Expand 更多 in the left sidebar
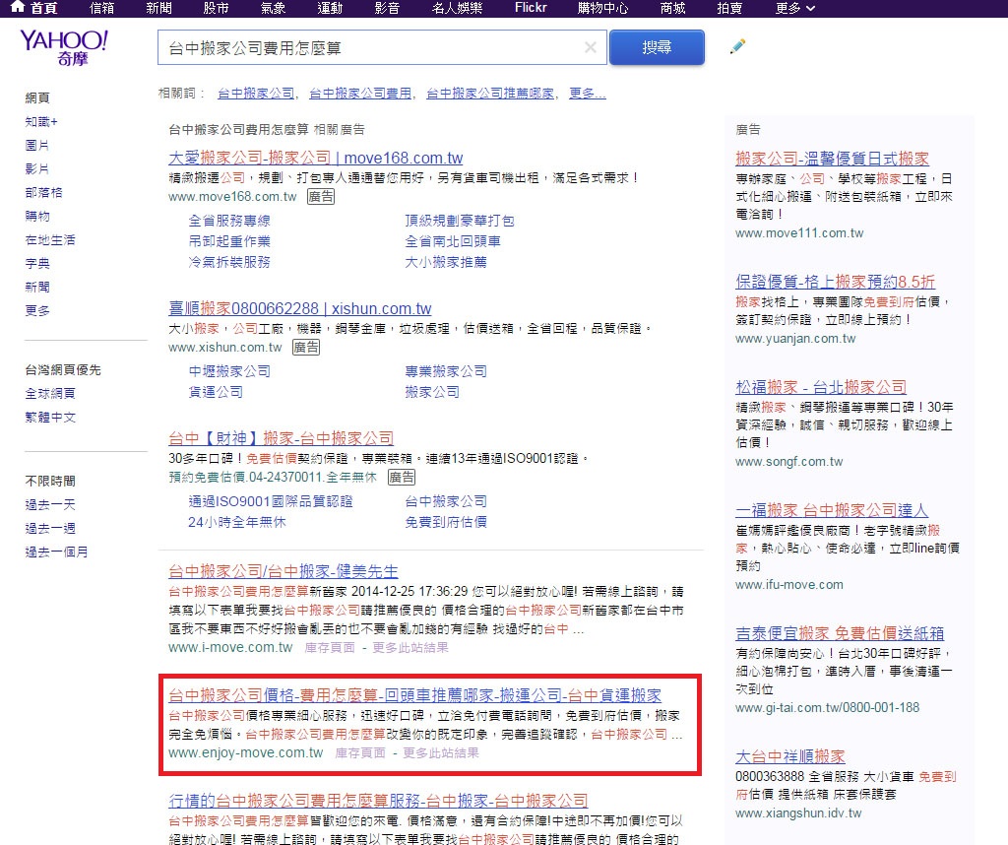The width and height of the screenshot is (1008, 845). click(x=37, y=310)
